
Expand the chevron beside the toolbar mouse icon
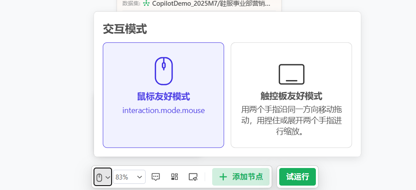tap(108, 177)
